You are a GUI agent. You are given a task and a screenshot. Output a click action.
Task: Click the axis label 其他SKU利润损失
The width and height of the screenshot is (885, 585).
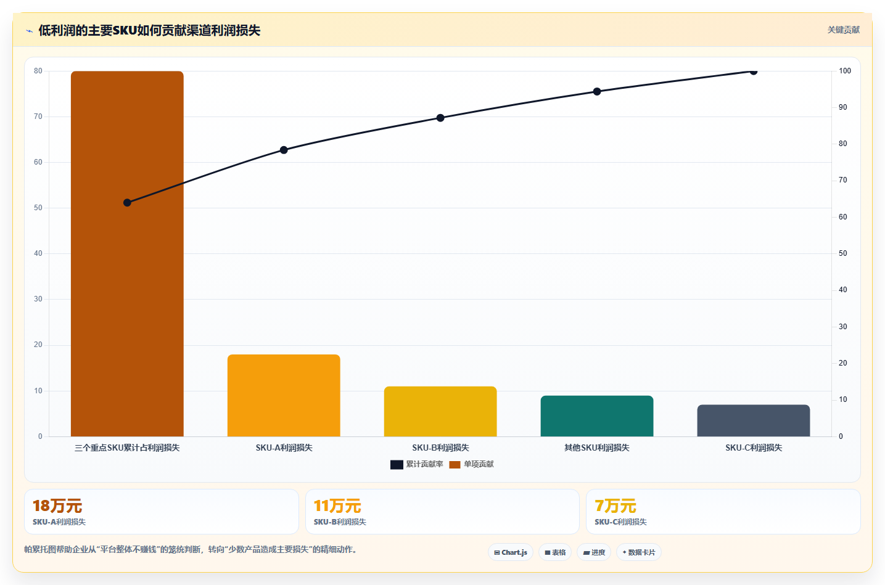coord(597,448)
